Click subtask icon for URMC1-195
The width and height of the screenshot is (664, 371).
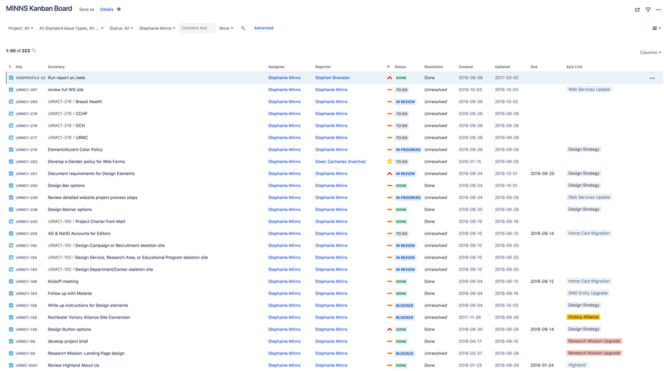click(x=11, y=245)
